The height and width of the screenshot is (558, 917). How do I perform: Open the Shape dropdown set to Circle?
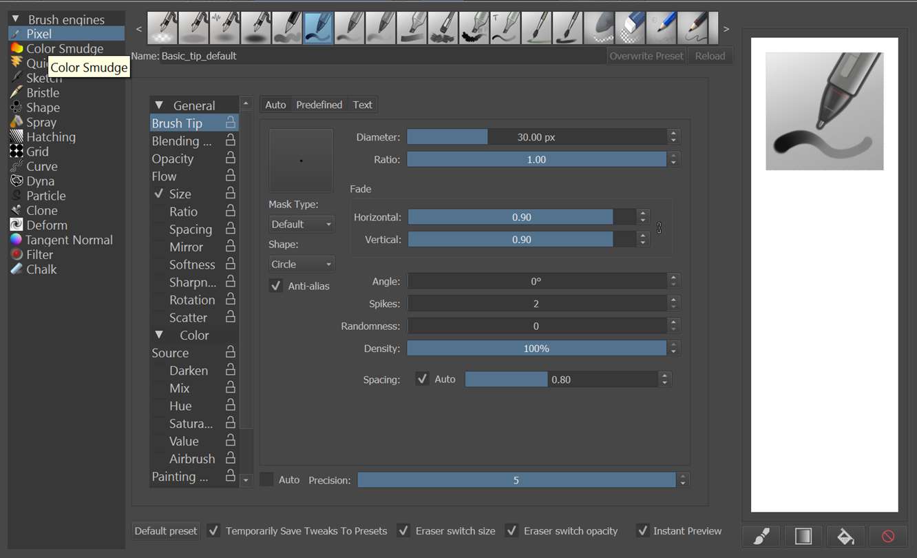click(301, 265)
